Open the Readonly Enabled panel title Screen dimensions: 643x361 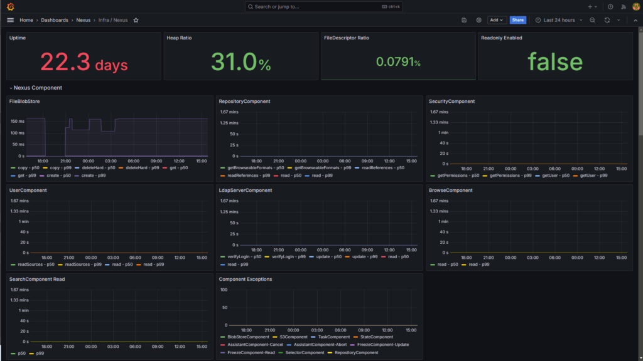[501, 38]
